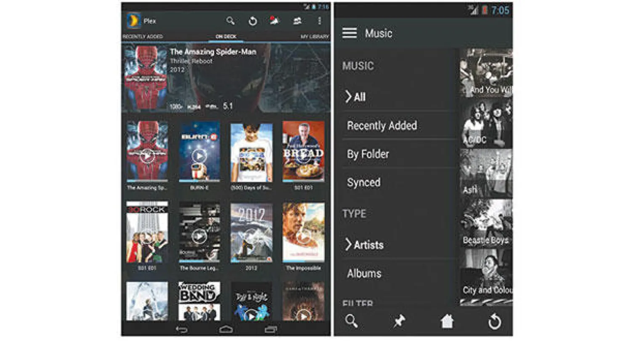Image resolution: width=631 pixels, height=341 pixels.
Task: Tap the search icon in Plex top bar
Action: (230, 21)
